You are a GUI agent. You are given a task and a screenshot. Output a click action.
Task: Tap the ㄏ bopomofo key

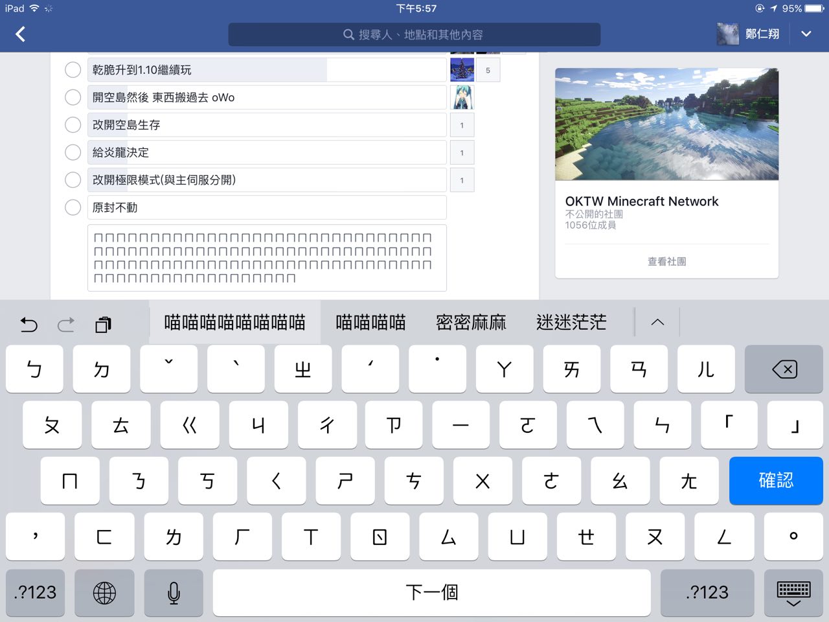pos(242,536)
